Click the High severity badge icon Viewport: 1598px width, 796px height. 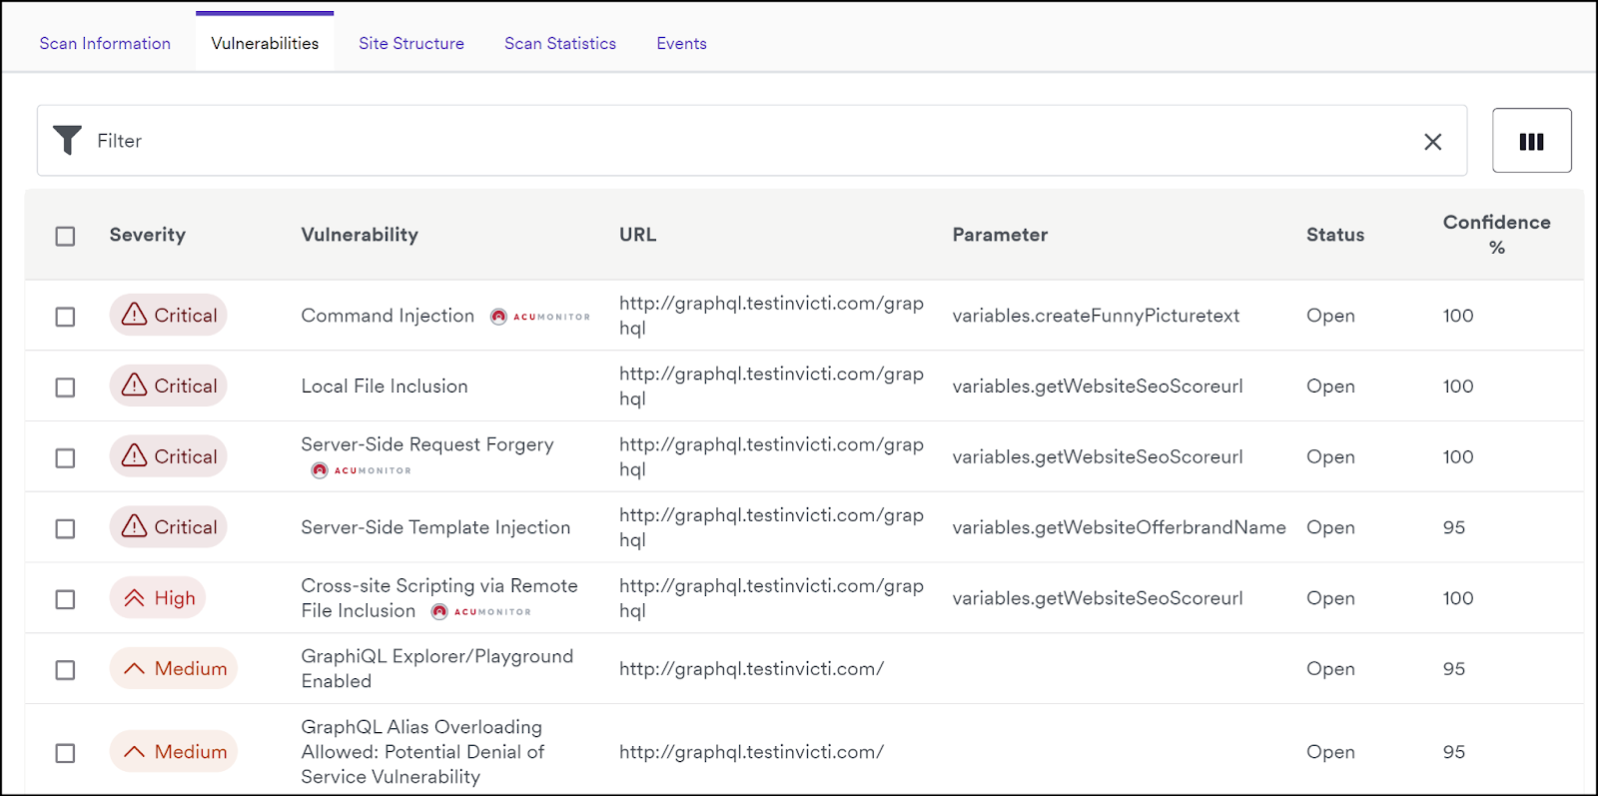(x=135, y=598)
